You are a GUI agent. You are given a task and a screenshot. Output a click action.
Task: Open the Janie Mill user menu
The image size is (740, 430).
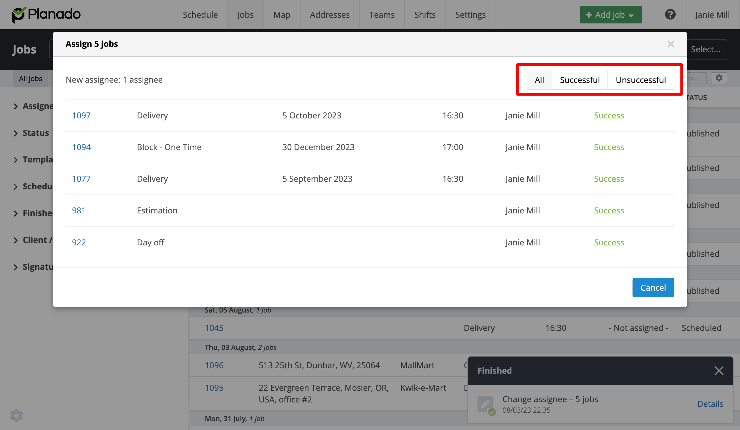(712, 15)
